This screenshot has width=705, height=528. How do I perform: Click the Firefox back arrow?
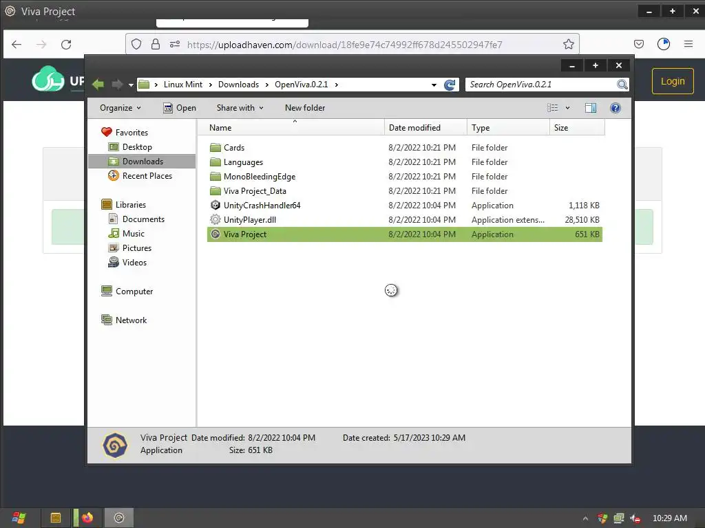coord(17,44)
